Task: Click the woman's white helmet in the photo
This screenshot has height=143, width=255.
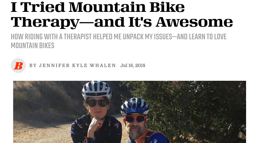Action: tap(97, 89)
